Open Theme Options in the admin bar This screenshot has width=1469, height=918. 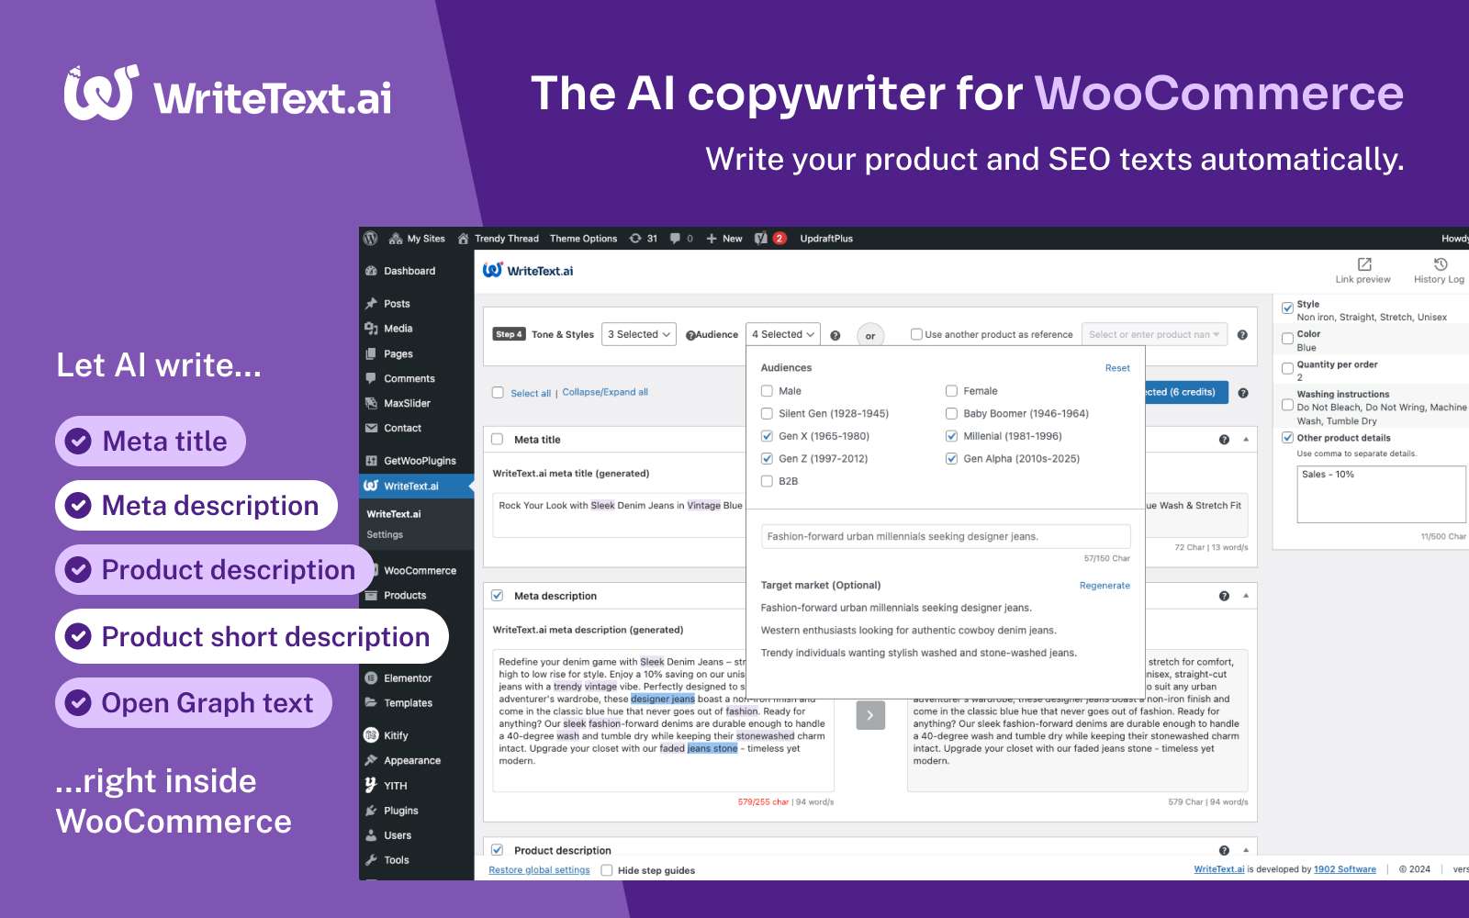pos(584,238)
